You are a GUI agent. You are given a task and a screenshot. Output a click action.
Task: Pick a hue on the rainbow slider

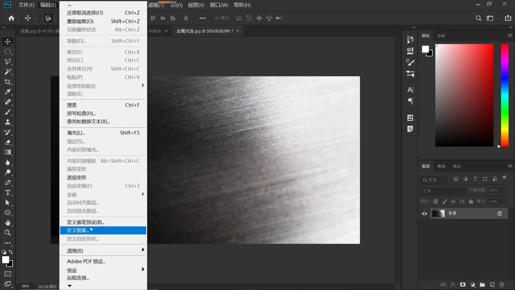[505, 95]
